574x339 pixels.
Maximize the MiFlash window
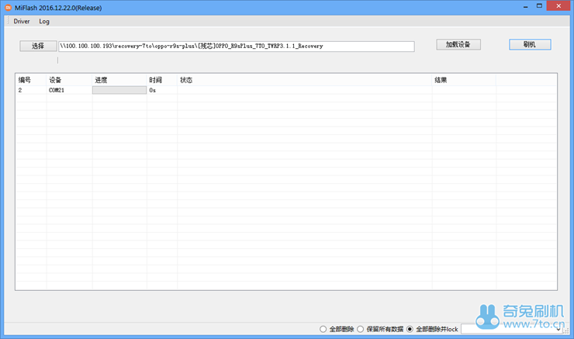click(539, 6)
